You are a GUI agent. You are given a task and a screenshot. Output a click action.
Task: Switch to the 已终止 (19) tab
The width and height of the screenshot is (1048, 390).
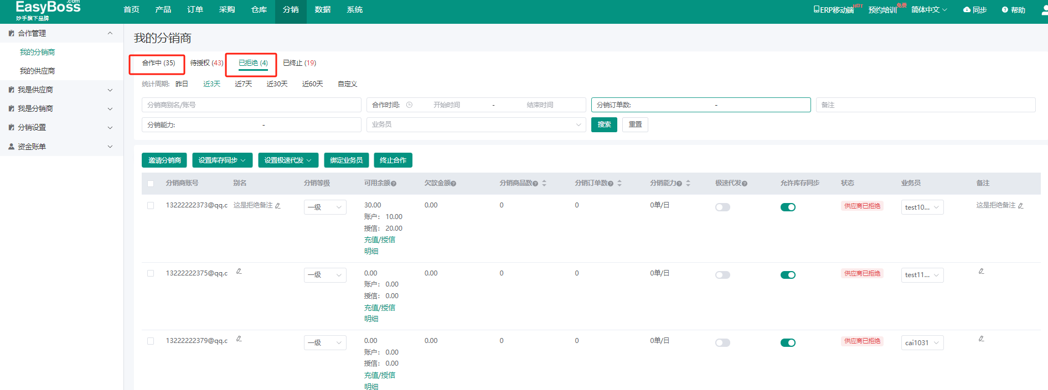pyautogui.click(x=300, y=63)
